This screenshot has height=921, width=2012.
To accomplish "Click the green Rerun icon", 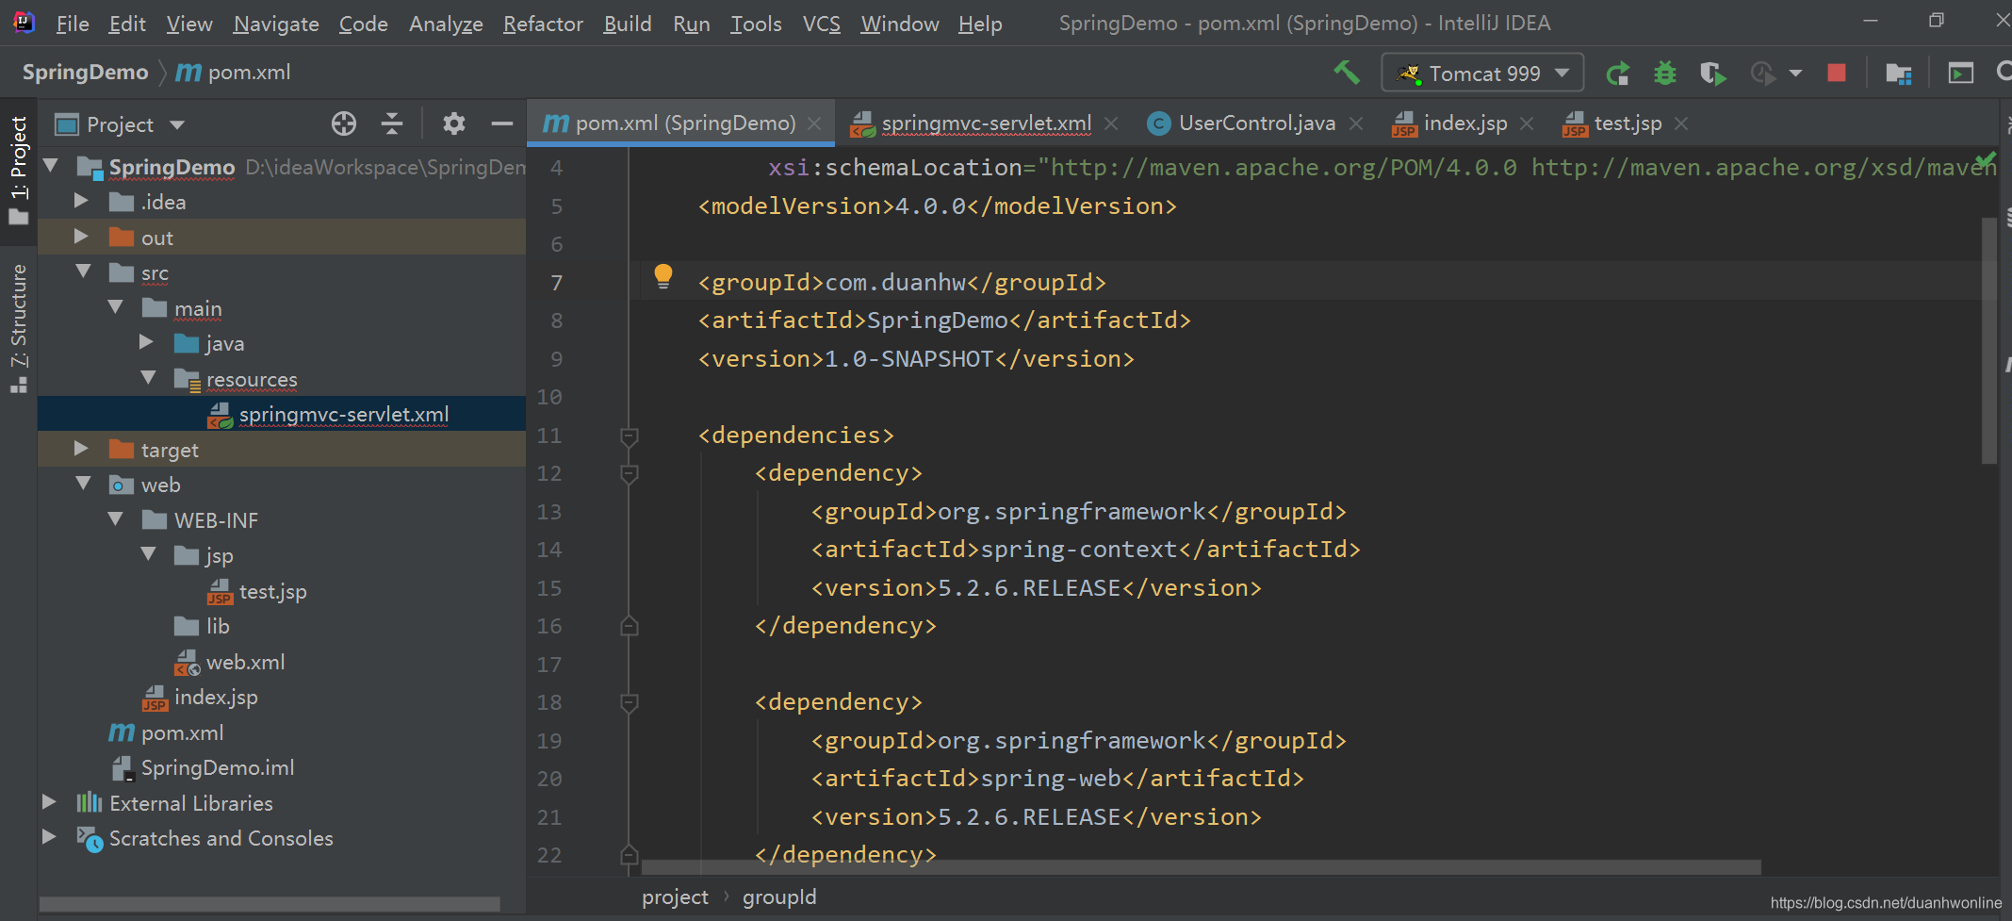I will coord(1618,73).
